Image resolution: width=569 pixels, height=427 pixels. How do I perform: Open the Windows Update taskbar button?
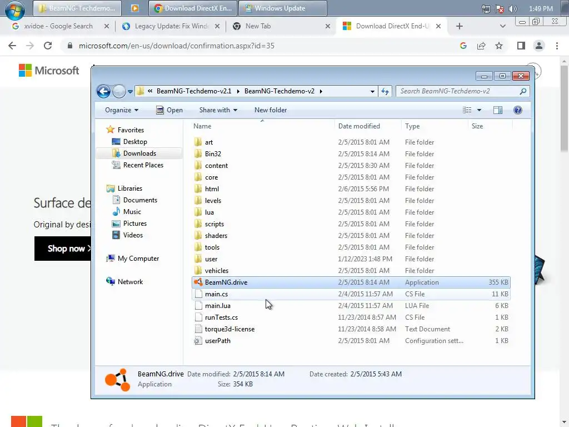click(x=283, y=8)
